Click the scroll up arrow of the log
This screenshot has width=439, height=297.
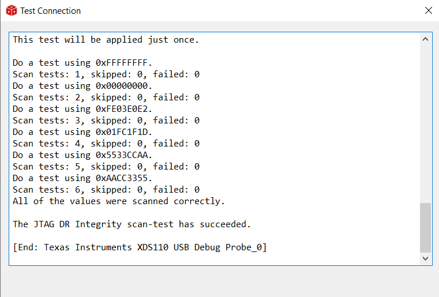425,40
